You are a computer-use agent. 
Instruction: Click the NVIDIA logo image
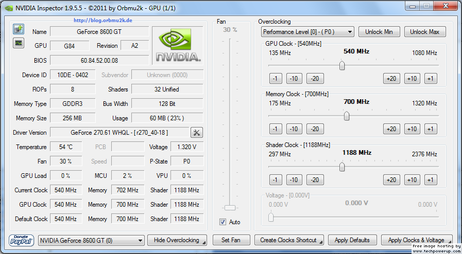coord(177,46)
